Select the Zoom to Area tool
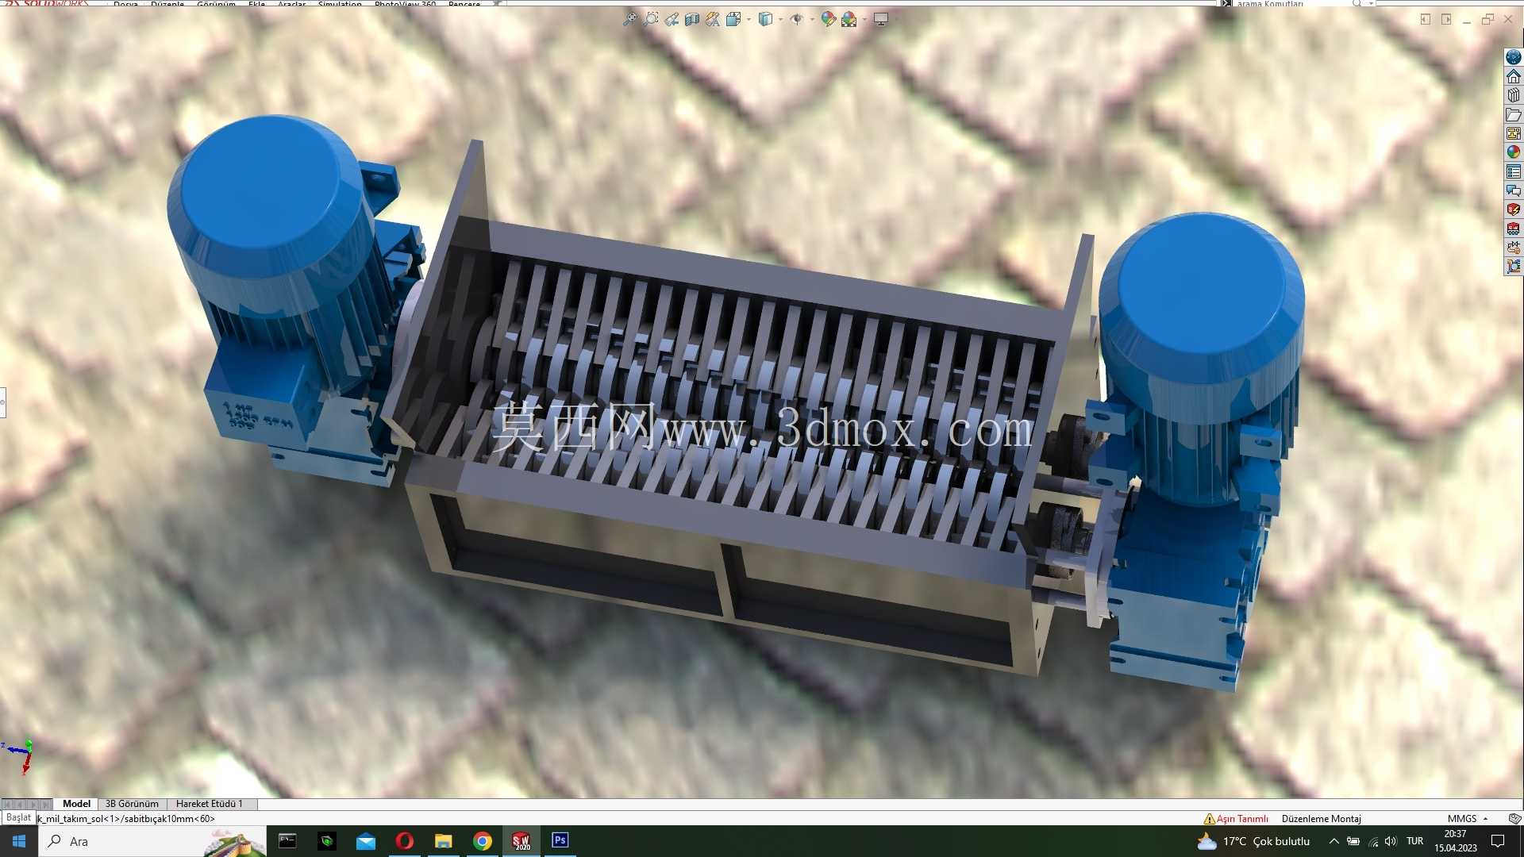 click(651, 19)
